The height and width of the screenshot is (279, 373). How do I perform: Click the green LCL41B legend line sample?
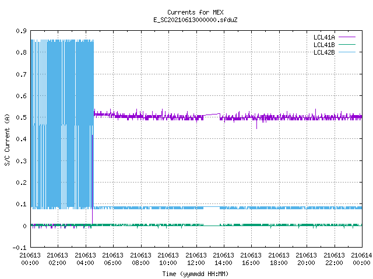pos(347,45)
